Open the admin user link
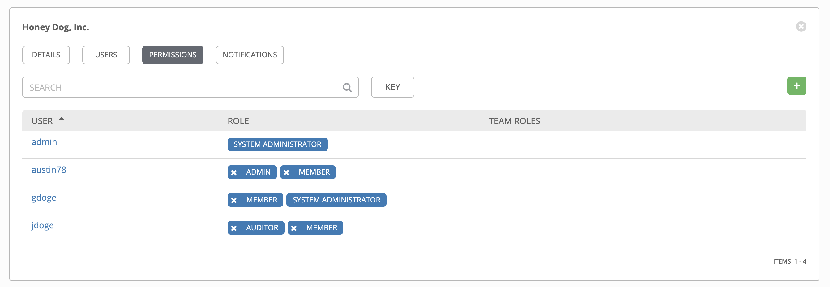This screenshot has width=830, height=287. pos(44,142)
